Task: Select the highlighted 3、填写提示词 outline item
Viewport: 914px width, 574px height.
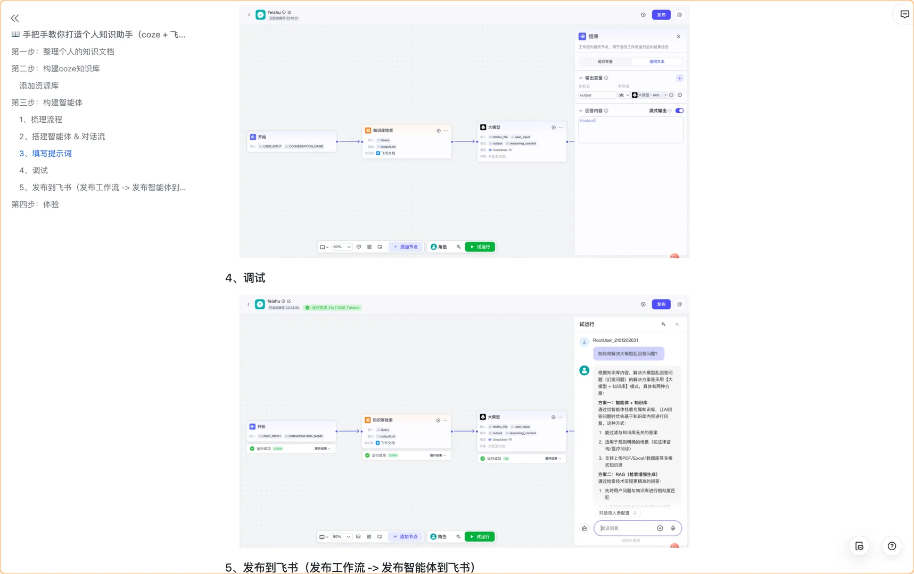Action: (x=45, y=154)
